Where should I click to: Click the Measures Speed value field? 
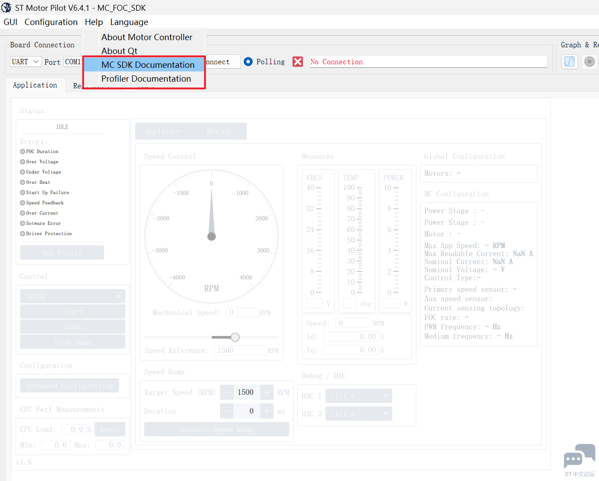click(x=354, y=323)
